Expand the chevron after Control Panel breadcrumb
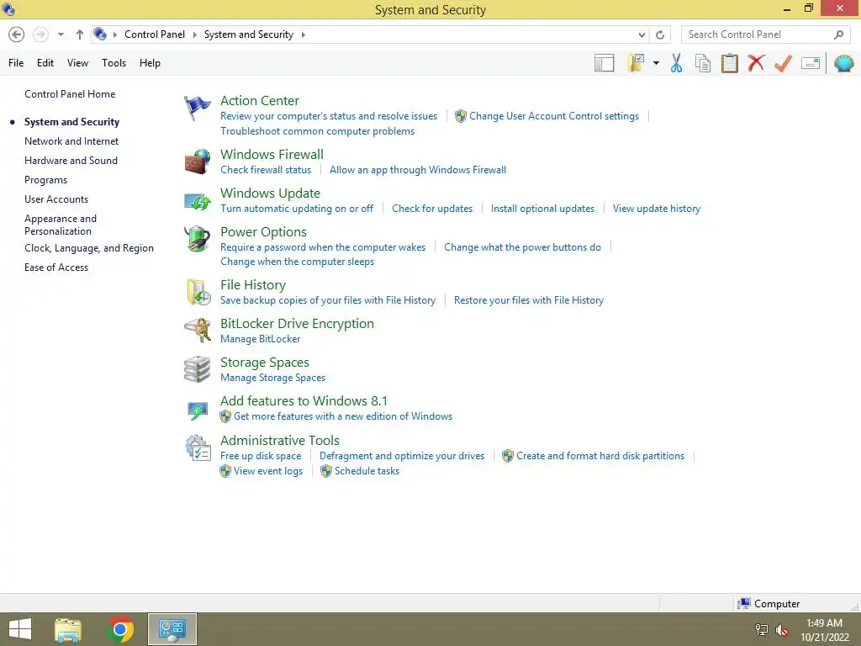Image resolution: width=861 pixels, height=646 pixels. [194, 34]
